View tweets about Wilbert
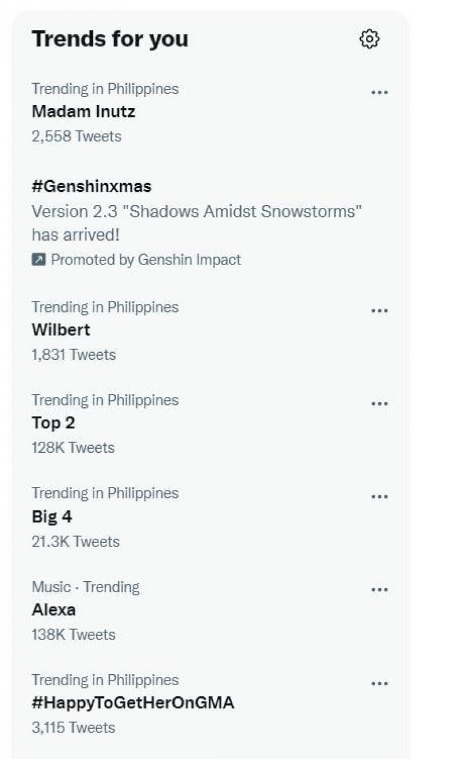Image resolution: width=464 pixels, height=759 pixels. (x=61, y=330)
